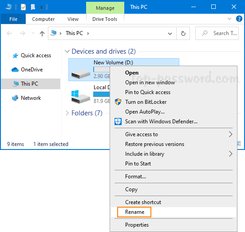Click the chevron after This PC in address bar
The image size is (245, 232).
(88, 33)
